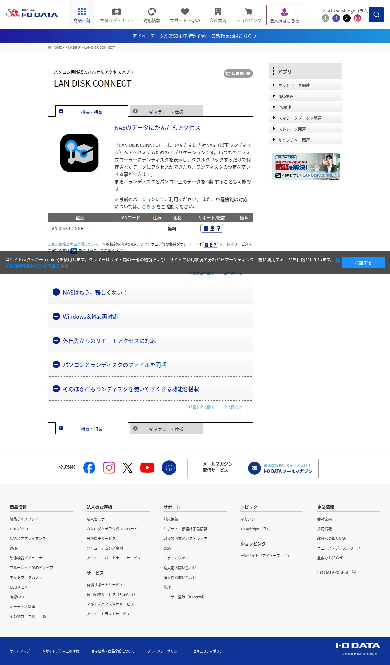Expand the NASはもう、難しくない！ section
Image resolution: width=390 pixels, height=665 pixels.
tap(150, 292)
